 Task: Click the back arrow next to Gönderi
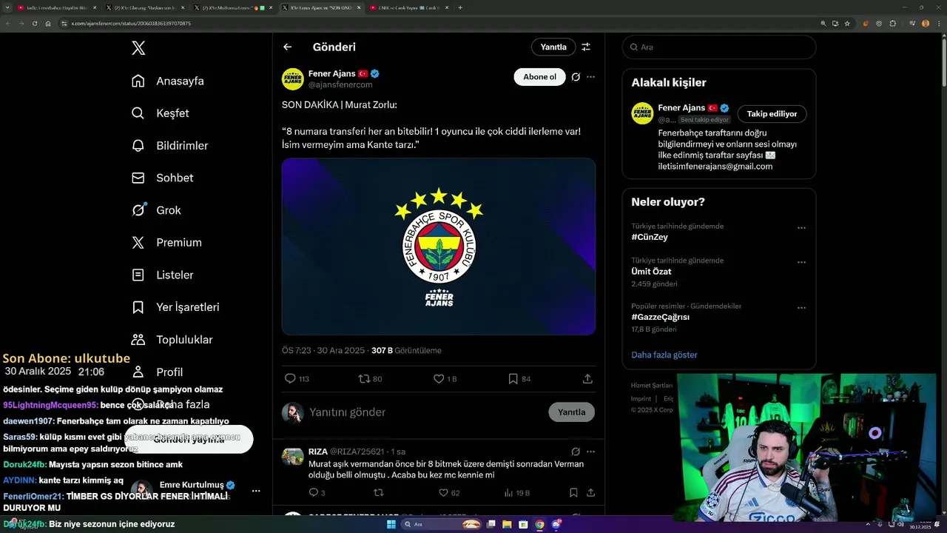coord(288,47)
